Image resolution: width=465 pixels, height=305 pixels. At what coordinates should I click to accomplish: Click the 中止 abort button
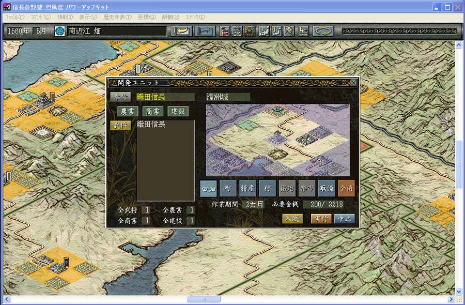345,219
